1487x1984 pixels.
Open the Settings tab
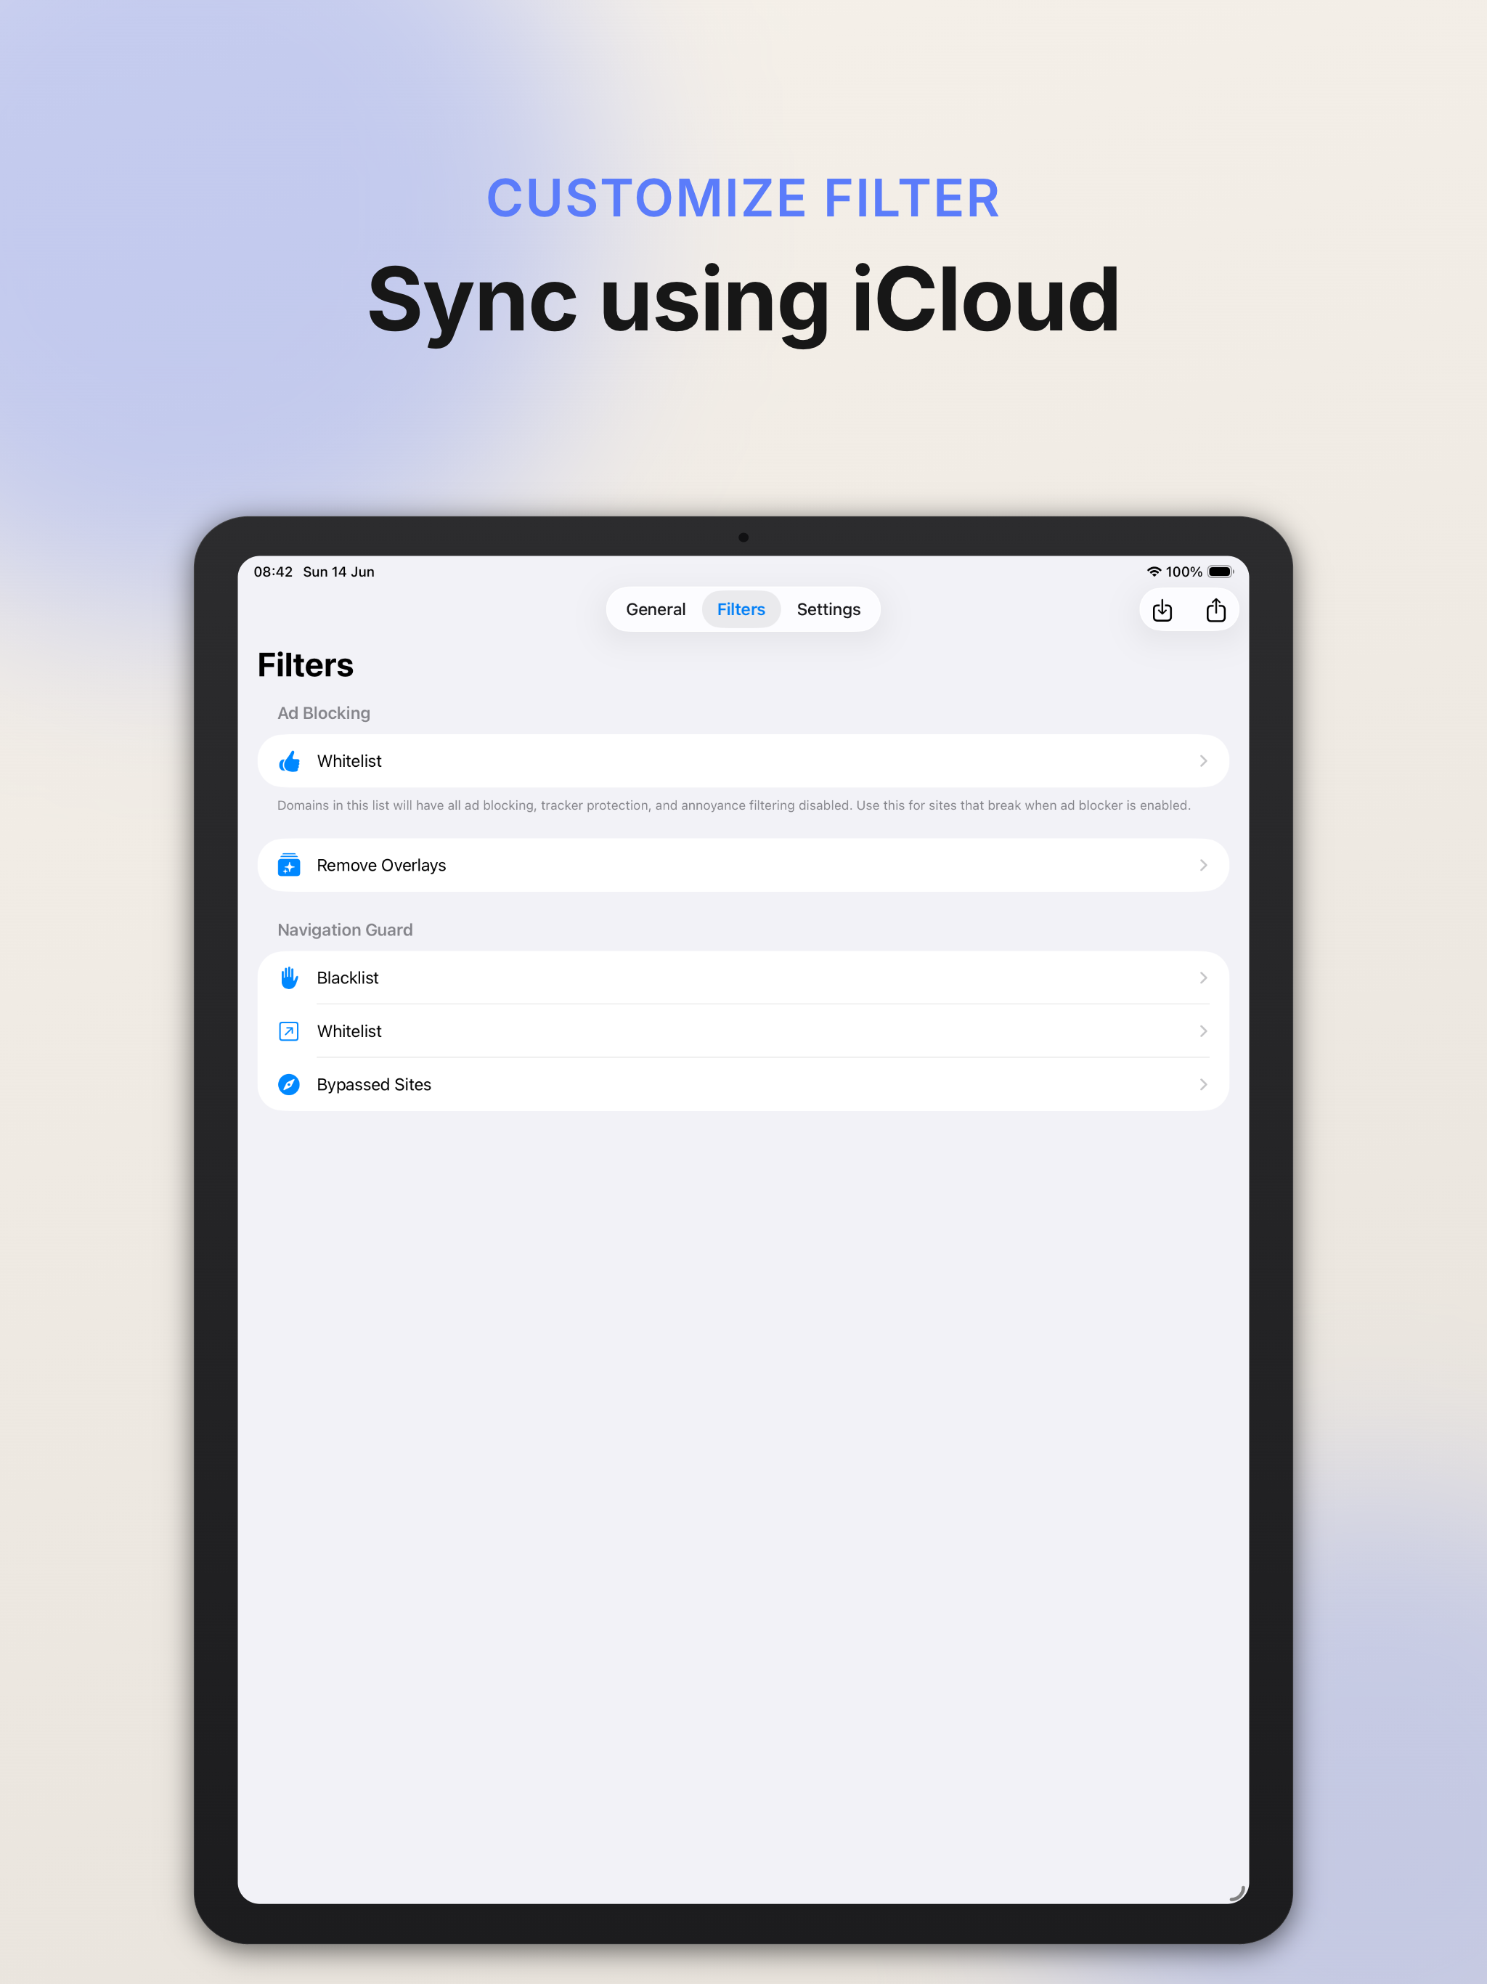pyautogui.click(x=828, y=609)
